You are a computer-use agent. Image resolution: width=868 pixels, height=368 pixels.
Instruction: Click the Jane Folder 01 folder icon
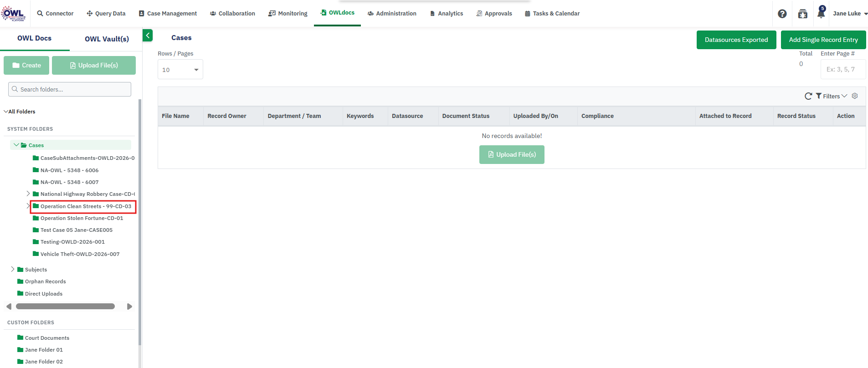coord(20,350)
